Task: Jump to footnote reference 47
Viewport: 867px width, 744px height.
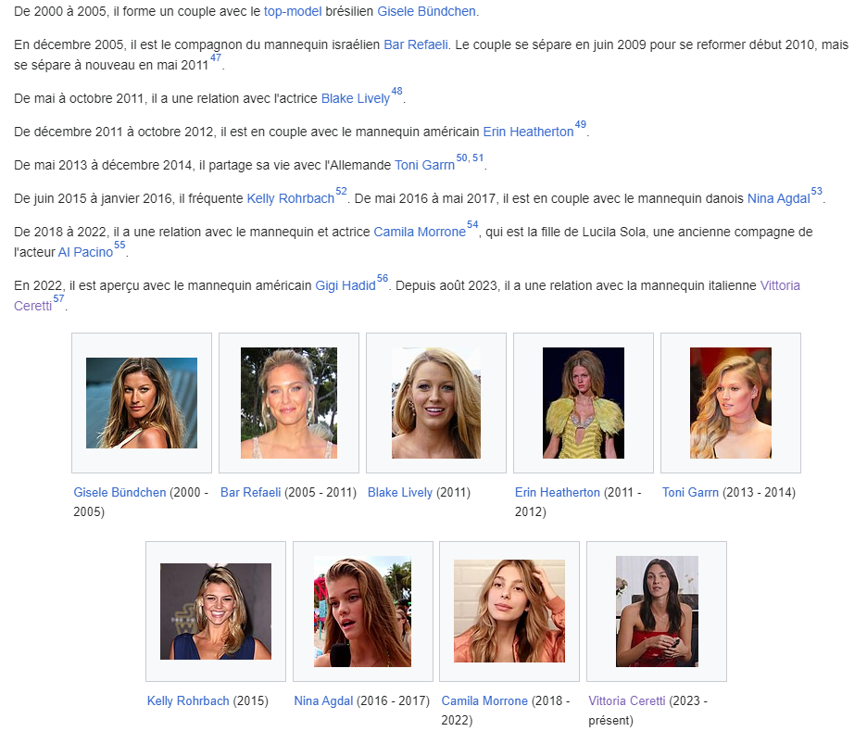Action: tap(215, 58)
